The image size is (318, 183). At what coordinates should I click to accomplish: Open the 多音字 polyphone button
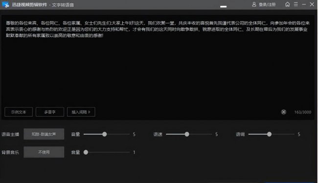click(50, 112)
